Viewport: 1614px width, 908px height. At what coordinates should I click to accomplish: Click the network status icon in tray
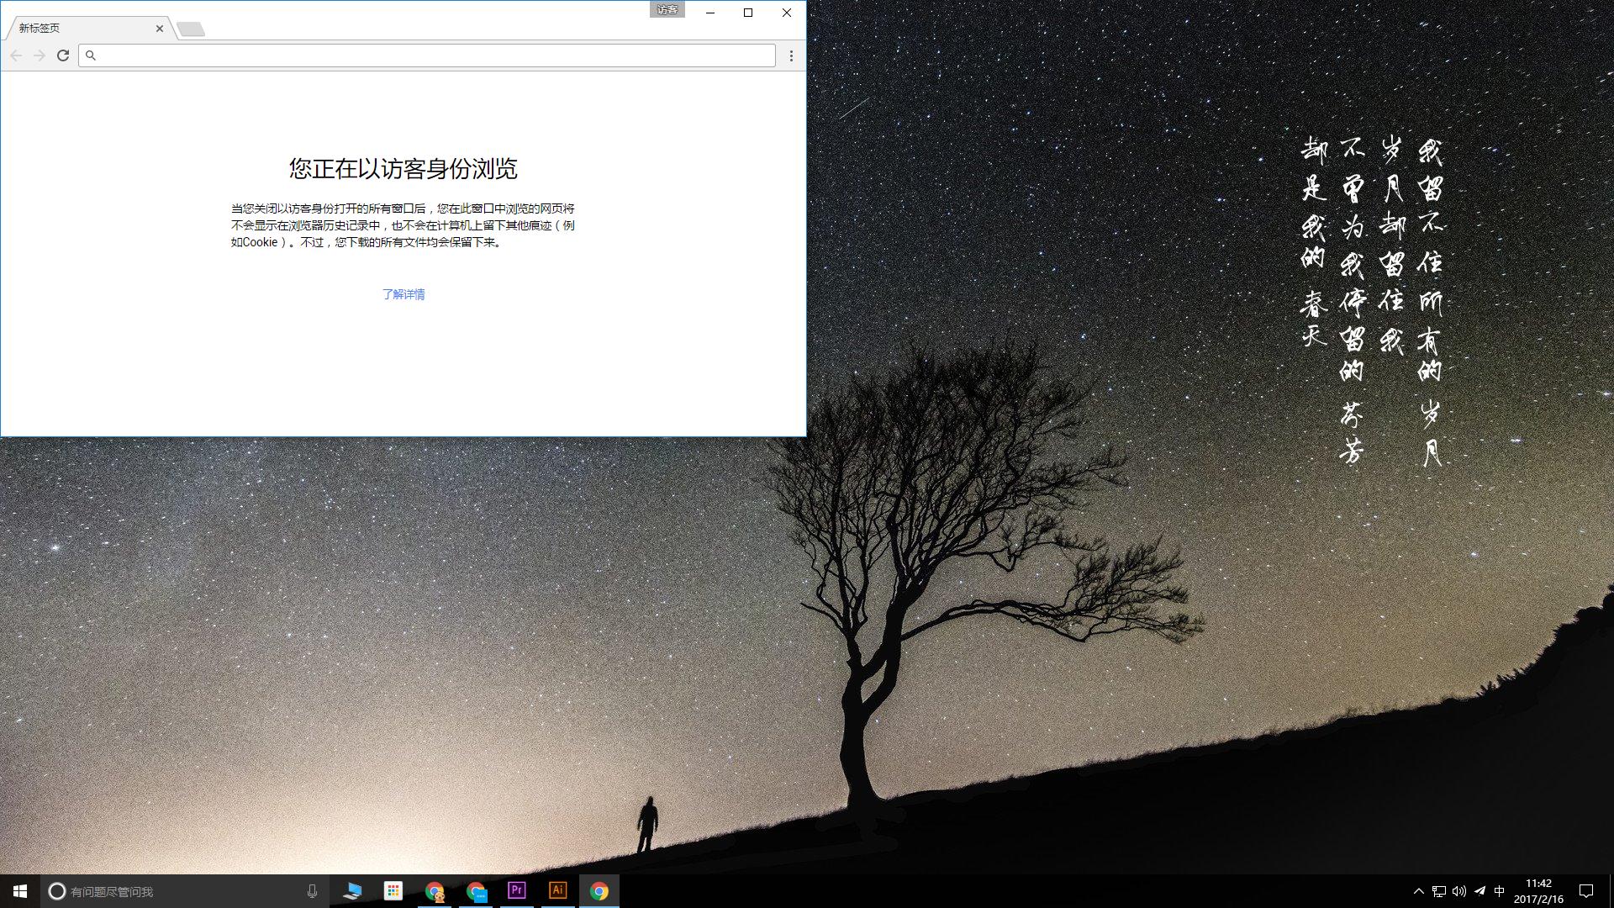point(1437,891)
